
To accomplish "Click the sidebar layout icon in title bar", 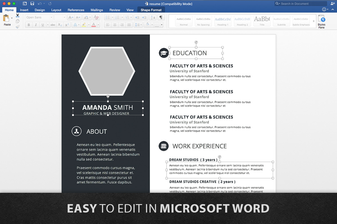I will point(25,4).
